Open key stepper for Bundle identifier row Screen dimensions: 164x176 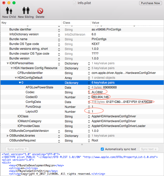(x=59, y=30)
